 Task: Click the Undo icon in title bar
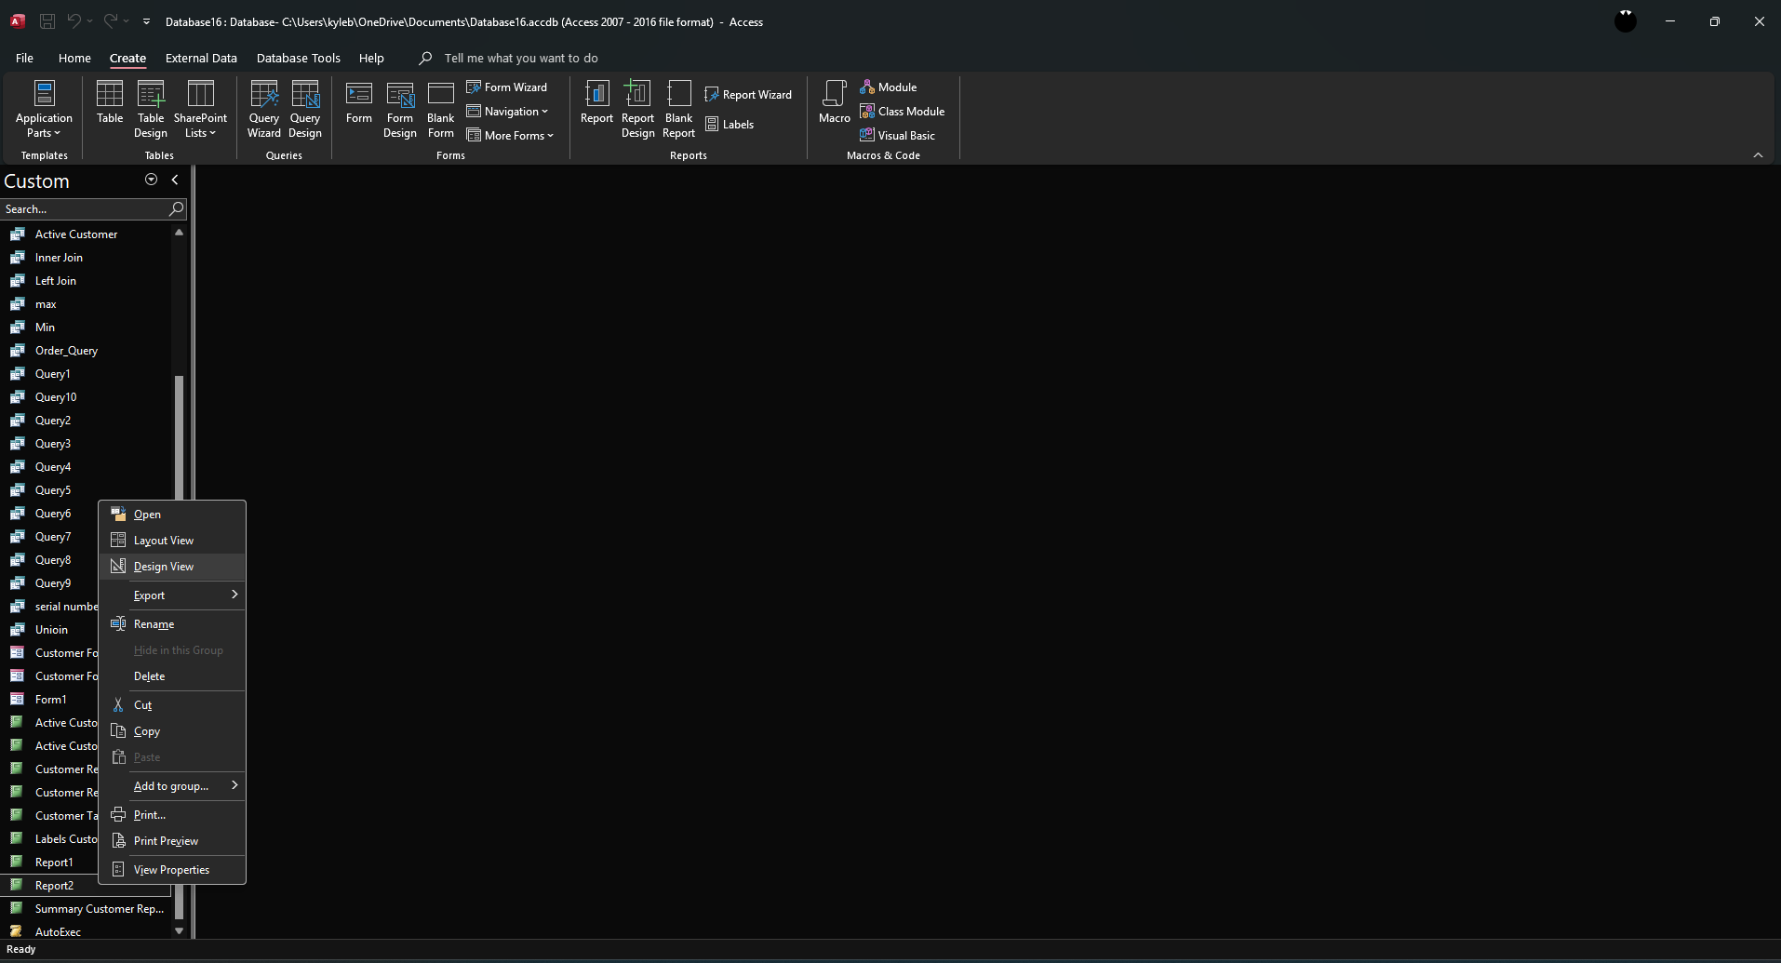(74, 21)
